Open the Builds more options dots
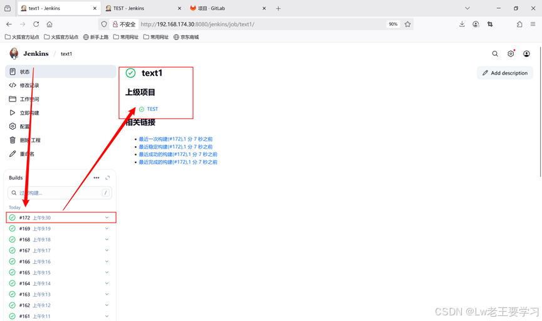This screenshot has width=542, height=321. coord(96,178)
